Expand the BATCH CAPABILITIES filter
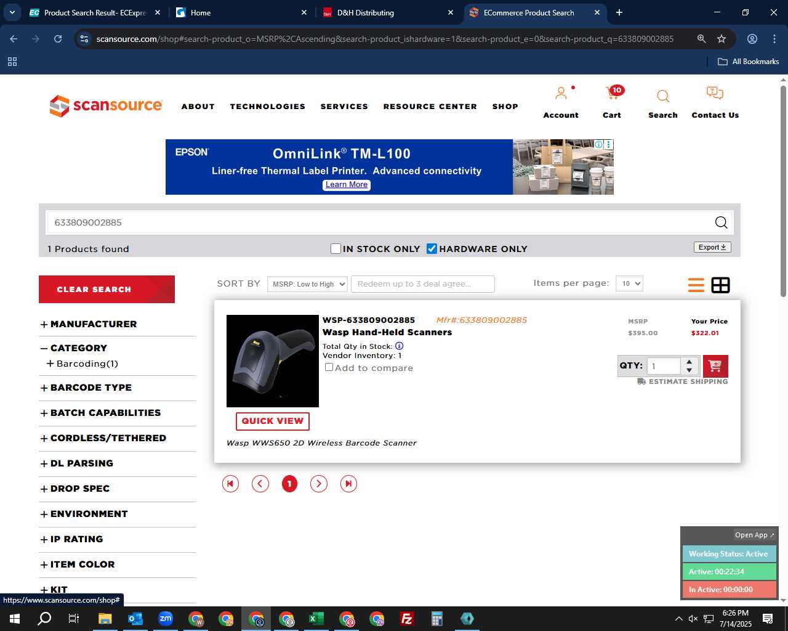The image size is (788, 631). [100, 413]
